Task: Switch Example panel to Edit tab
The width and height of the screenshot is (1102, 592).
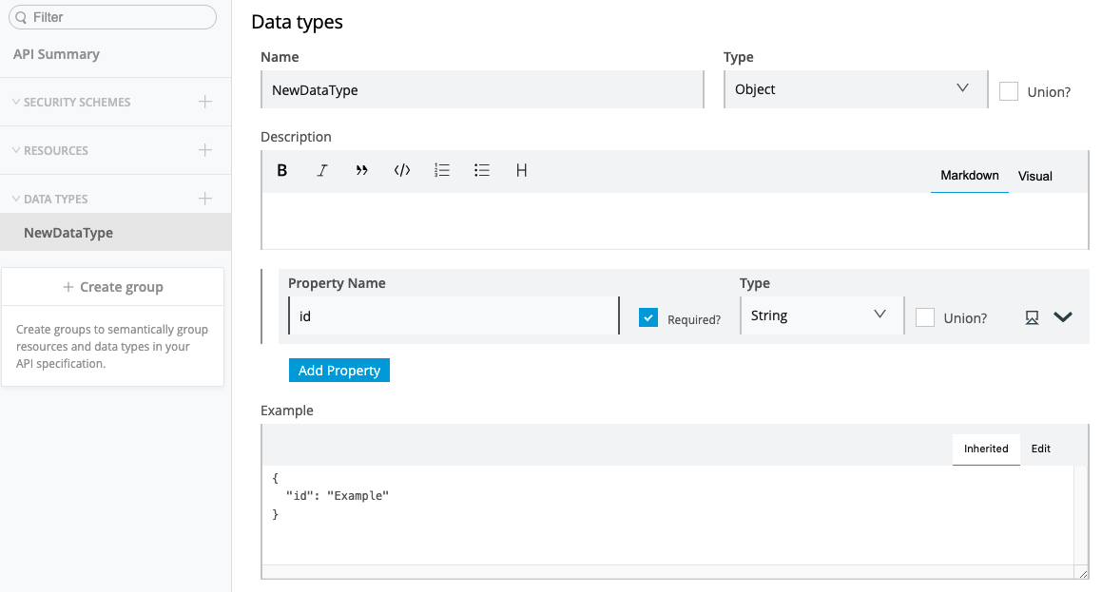Action: [1040, 449]
